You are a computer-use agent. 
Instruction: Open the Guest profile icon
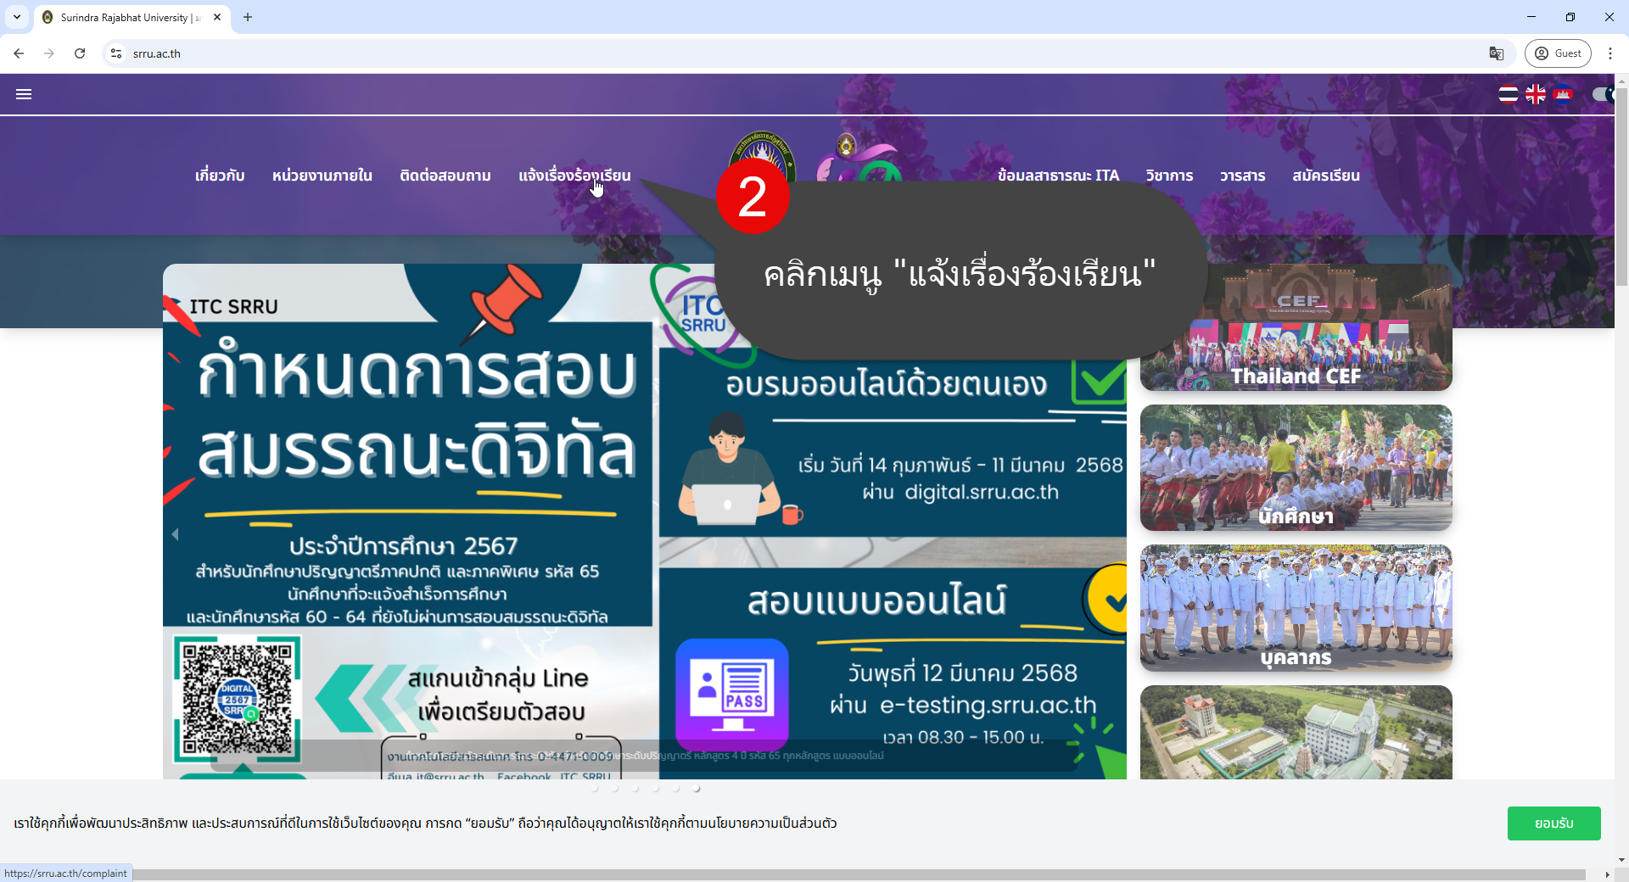pyautogui.click(x=1558, y=53)
